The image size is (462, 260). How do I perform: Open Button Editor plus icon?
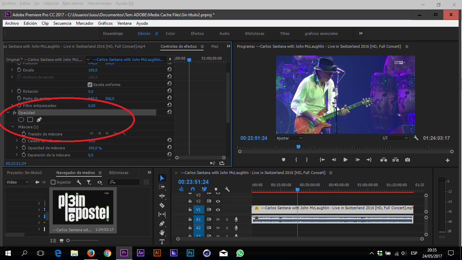click(x=447, y=160)
